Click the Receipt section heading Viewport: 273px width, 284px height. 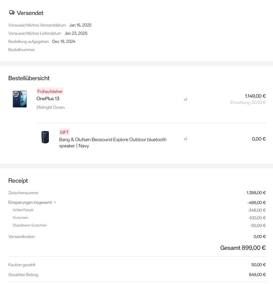[18, 181]
